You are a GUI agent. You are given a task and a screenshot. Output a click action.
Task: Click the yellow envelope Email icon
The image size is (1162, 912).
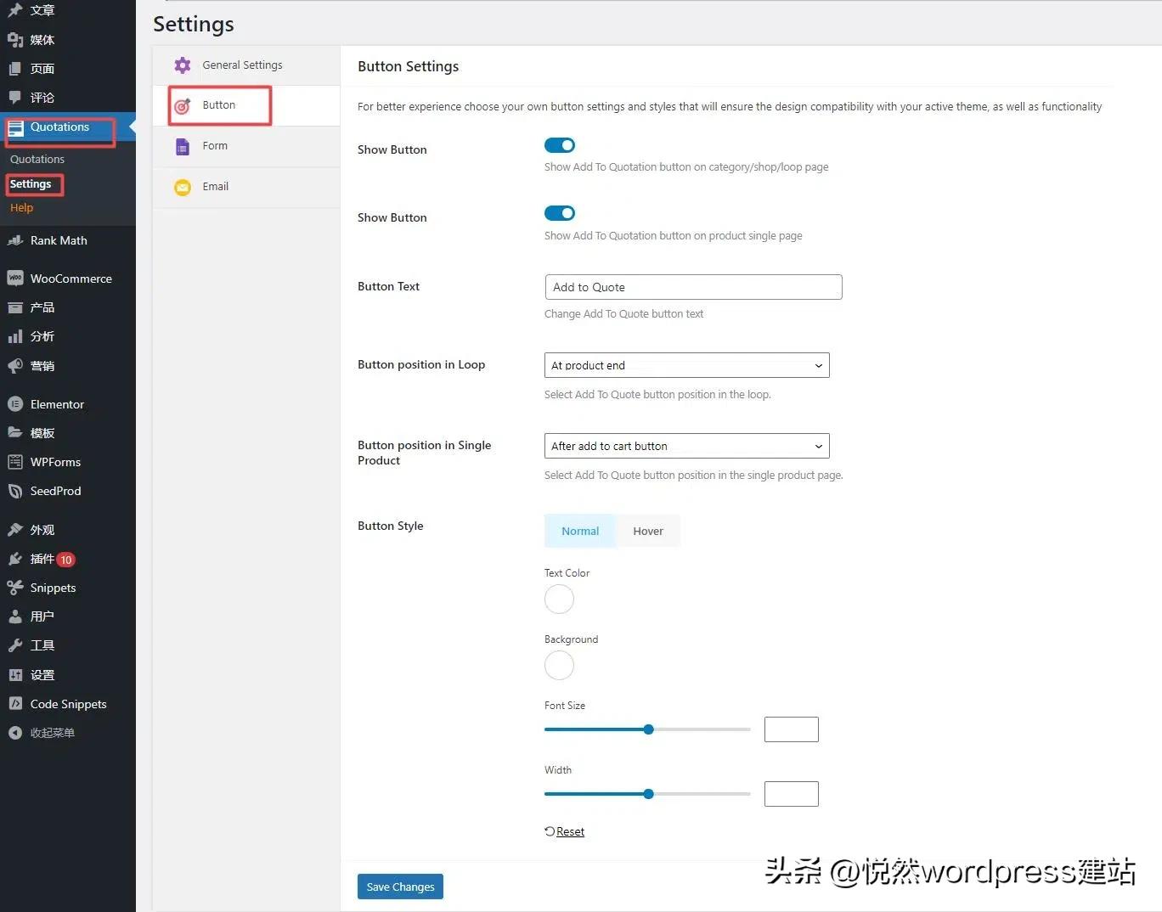point(183,188)
